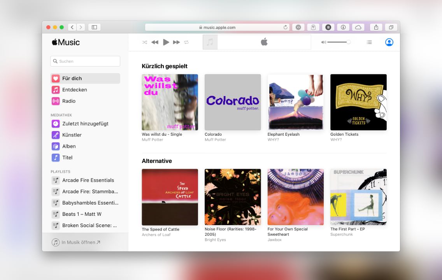This screenshot has width=442, height=280.
Task: Go back in Safari history
Action: pos(72,27)
